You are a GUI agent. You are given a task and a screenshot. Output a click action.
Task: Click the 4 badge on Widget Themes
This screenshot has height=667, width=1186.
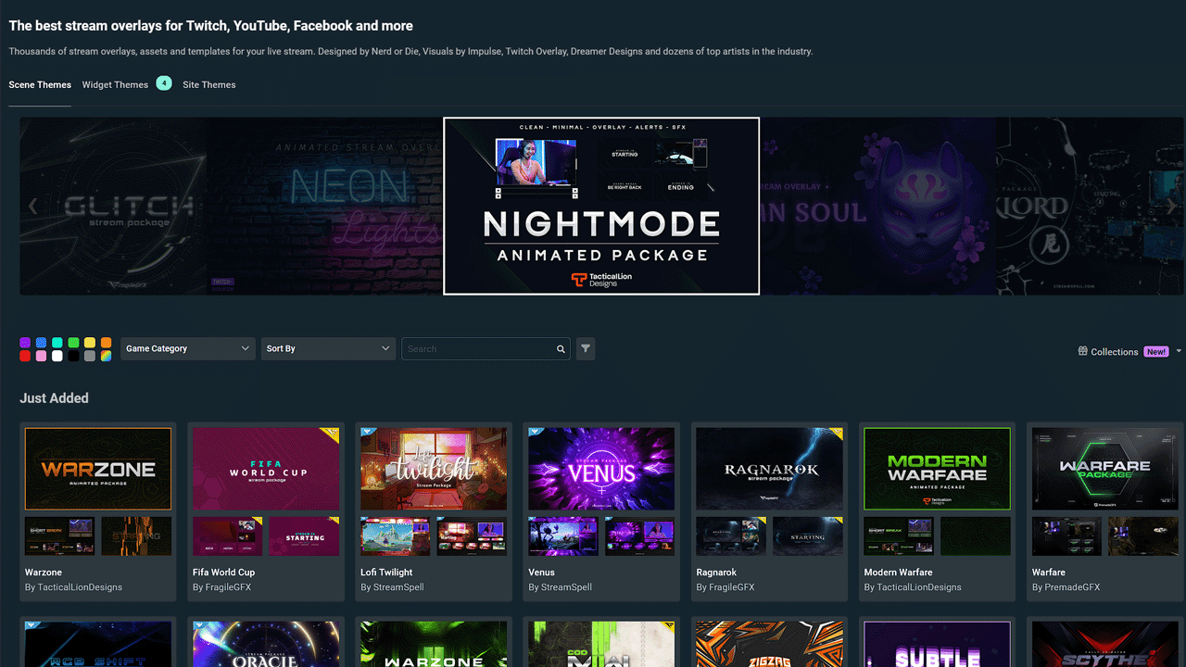coord(164,83)
